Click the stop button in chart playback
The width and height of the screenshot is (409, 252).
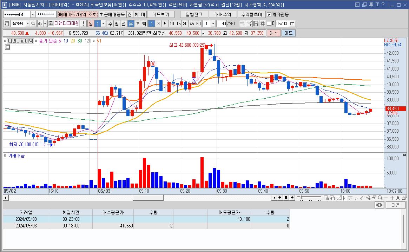286,198
